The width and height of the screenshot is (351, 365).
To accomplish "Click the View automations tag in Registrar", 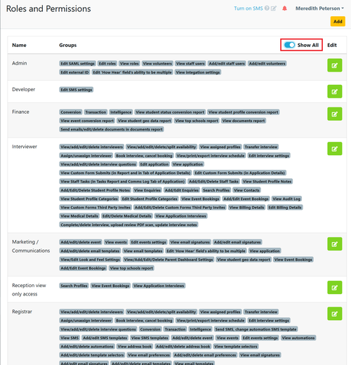I will tap(298, 338).
